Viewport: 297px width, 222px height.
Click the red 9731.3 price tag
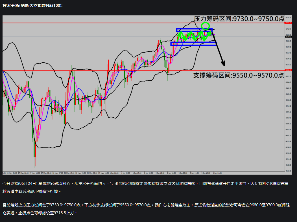(x=288, y=23)
